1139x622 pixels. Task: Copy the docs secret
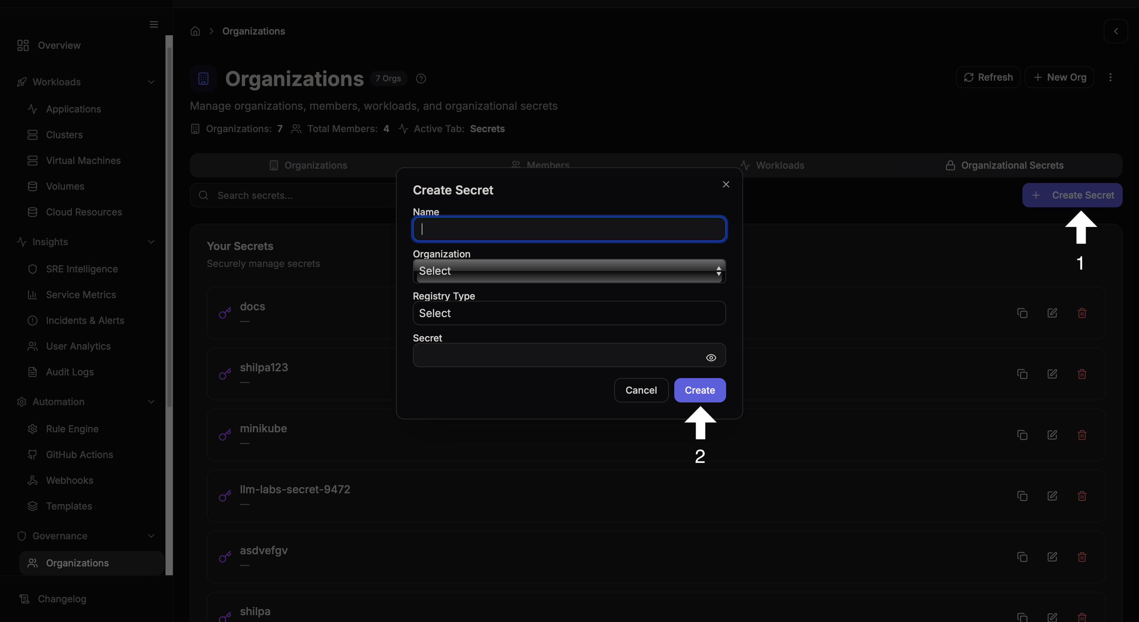(x=1022, y=313)
